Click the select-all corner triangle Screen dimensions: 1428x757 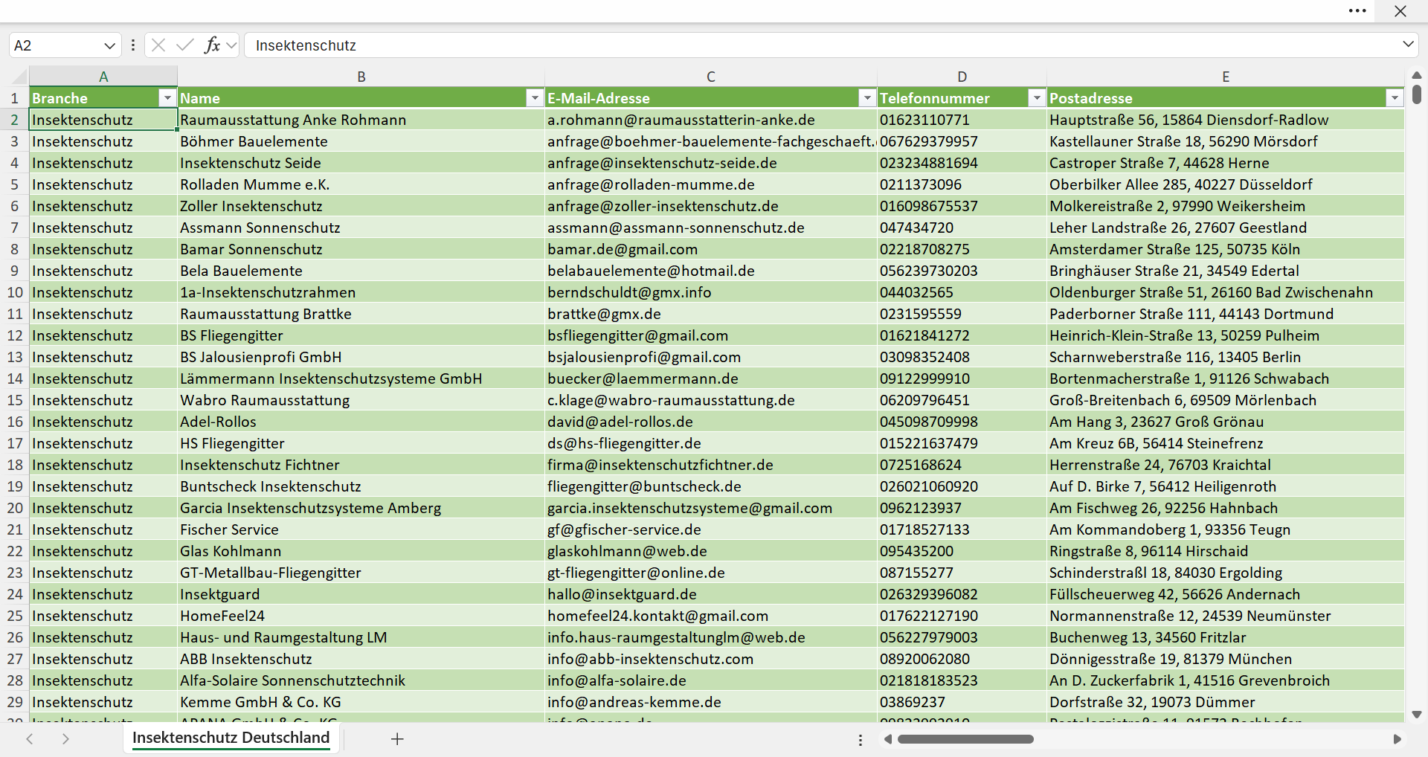click(19, 76)
